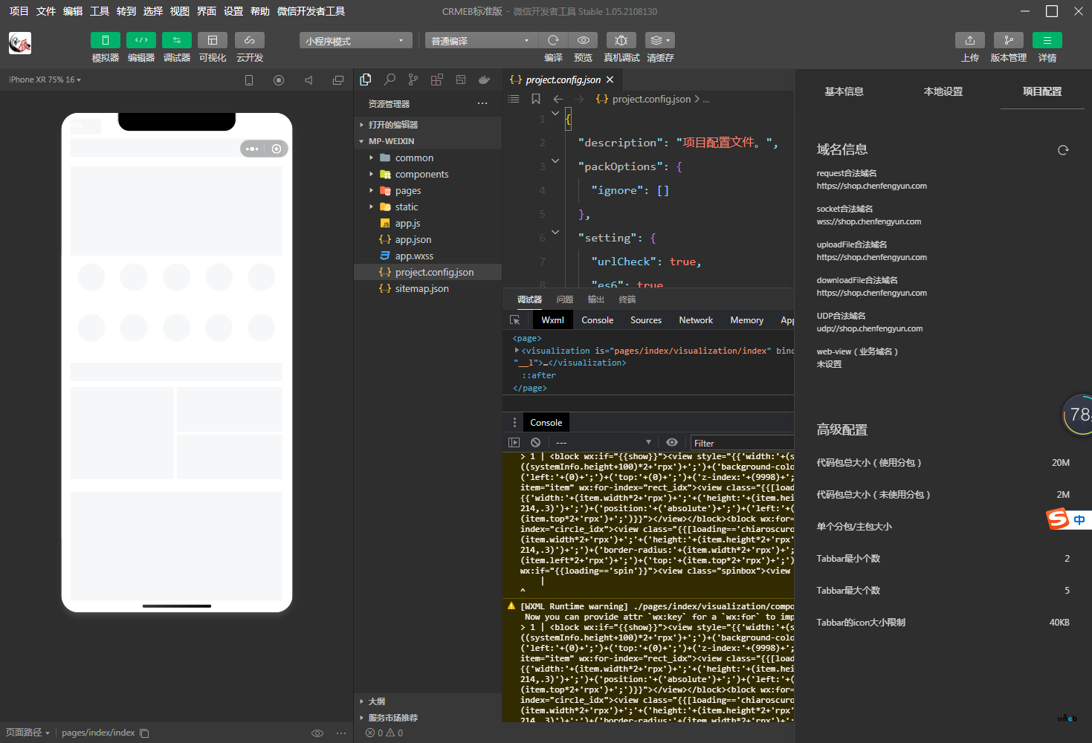Expand the 大纲 outline section
The width and height of the screenshot is (1092, 743).
(427, 701)
